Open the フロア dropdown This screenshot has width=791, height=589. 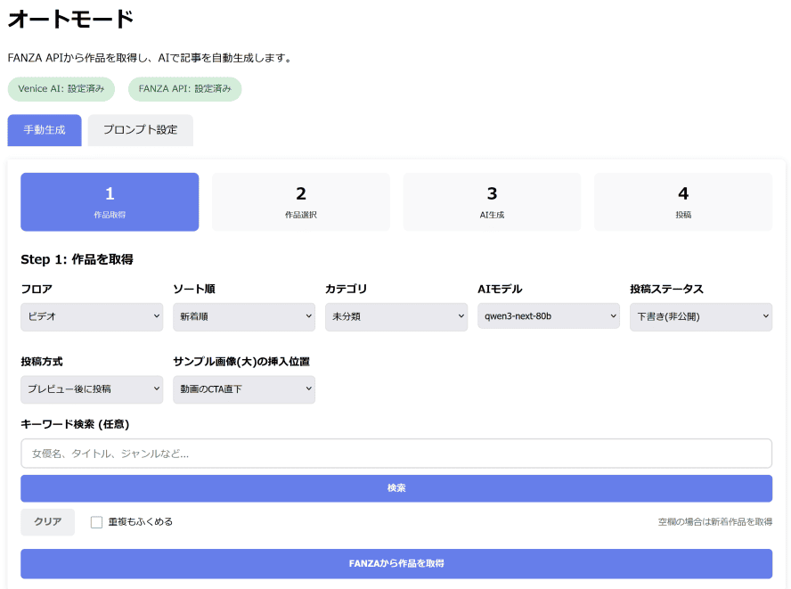point(91,316)
